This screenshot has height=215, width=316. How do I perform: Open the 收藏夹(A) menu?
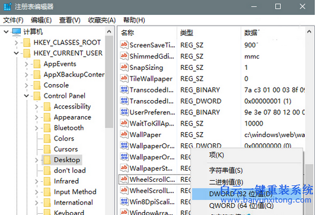pyautogui.click(x=102, y=20)
